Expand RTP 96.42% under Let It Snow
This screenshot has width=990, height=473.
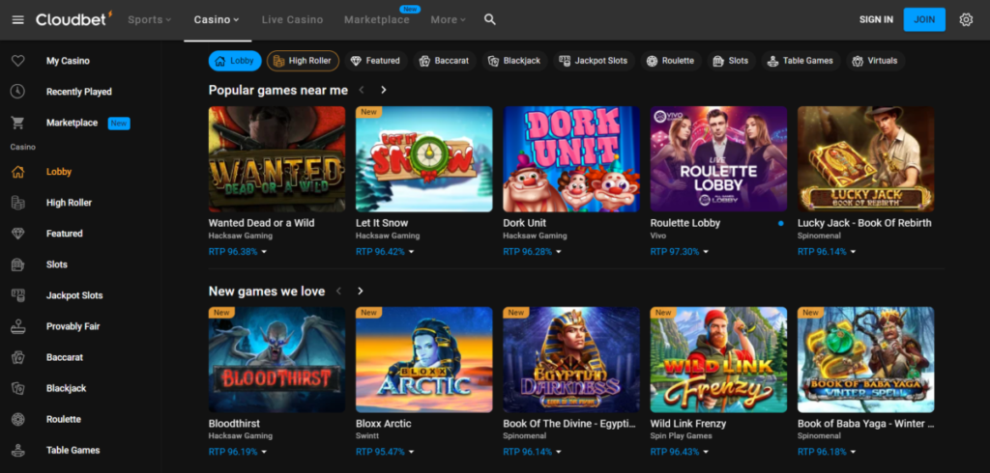click(385, 252)
